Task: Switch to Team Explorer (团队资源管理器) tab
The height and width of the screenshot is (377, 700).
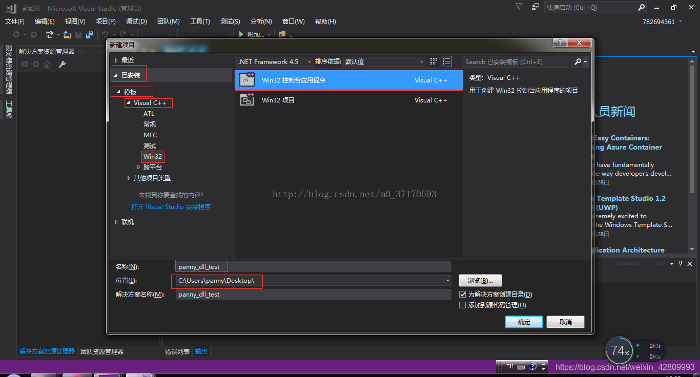Action: 102,351
